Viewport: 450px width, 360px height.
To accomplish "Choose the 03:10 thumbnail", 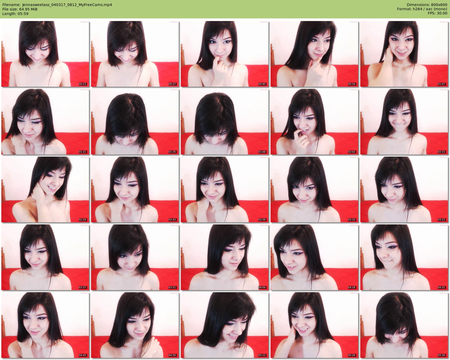I will (314, 189).
